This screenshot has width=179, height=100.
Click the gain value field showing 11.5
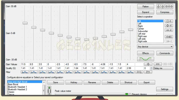click(25, 64)
